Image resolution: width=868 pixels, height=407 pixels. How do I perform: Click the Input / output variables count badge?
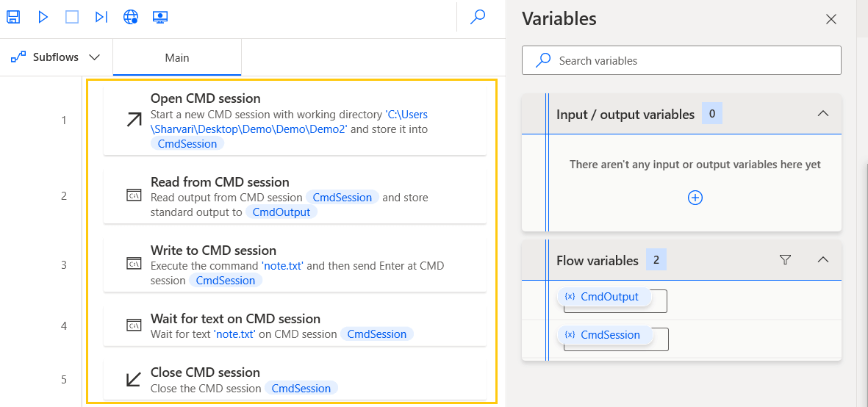pyautogui.click(x=712, y=113)
